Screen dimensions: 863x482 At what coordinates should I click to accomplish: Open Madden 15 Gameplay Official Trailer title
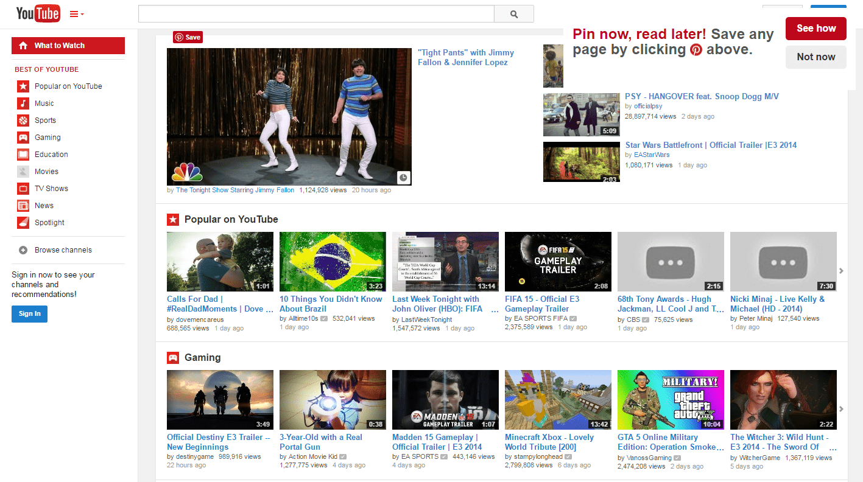click(x=437, y=442)
